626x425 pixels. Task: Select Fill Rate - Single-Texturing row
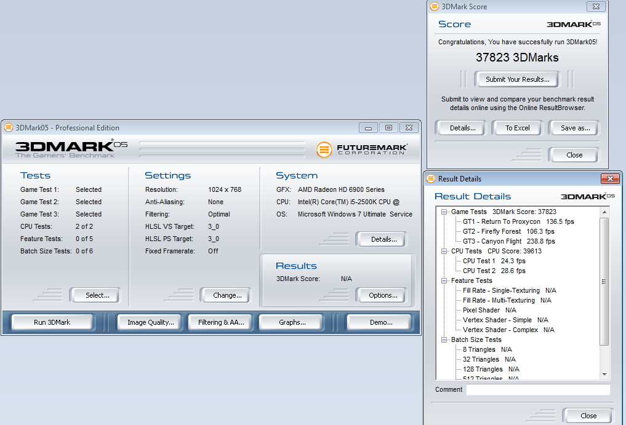(x=510, y=290)
